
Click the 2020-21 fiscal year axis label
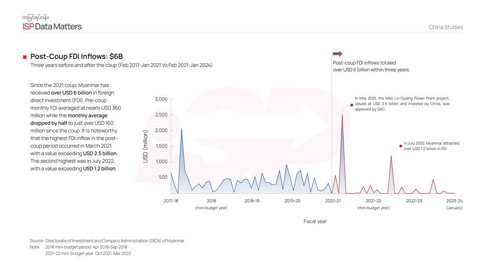pos(333,201)
